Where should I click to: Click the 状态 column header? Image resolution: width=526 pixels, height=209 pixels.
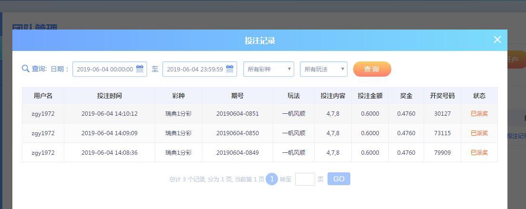(x=479, y=96)
